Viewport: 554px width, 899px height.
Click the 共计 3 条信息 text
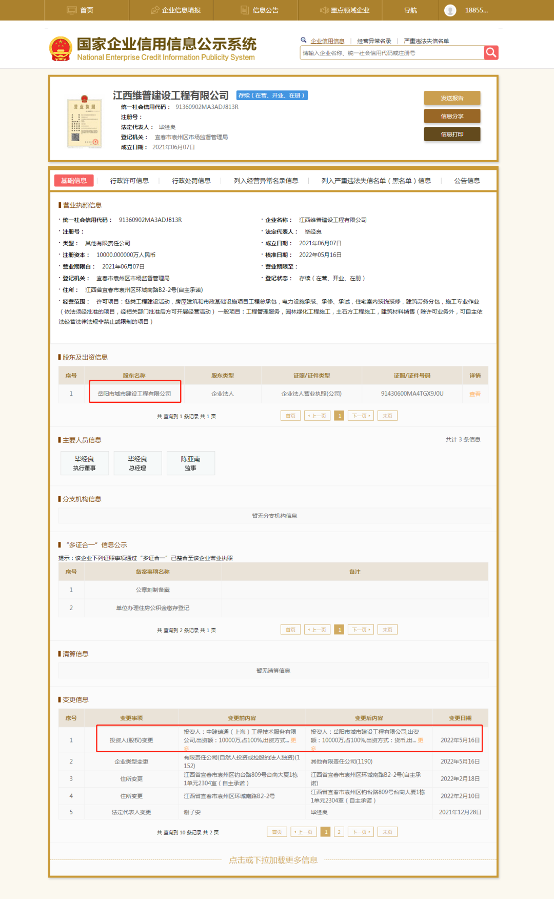click(463, 439)
